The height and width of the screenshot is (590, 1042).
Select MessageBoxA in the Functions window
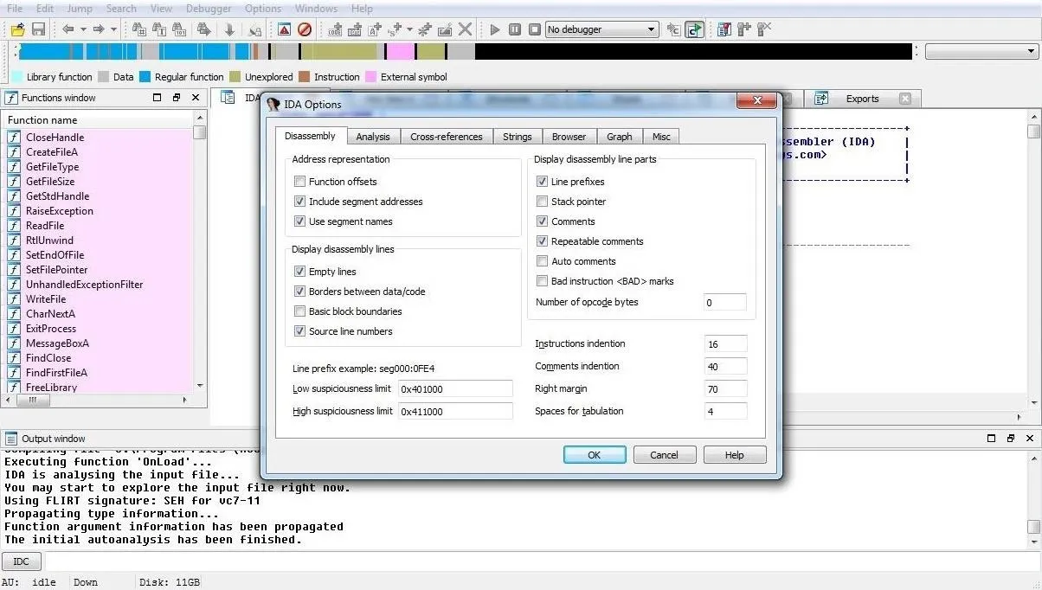(x=57, y=343)
